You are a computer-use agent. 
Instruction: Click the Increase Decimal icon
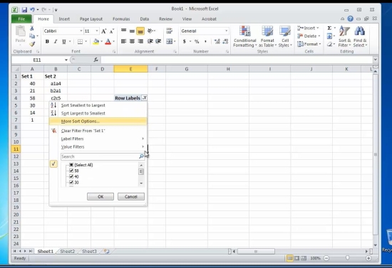[217, 41]
